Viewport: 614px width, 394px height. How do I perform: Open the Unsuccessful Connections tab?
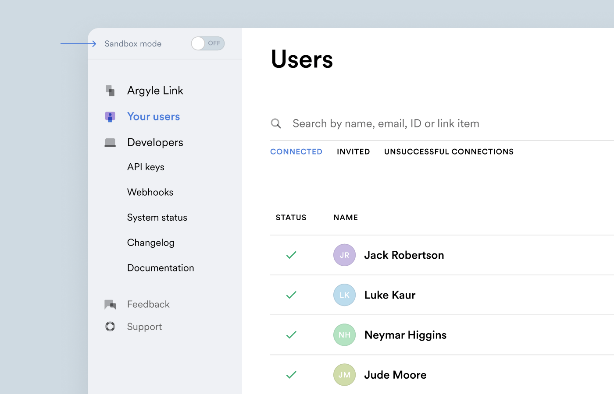(449, 151)
